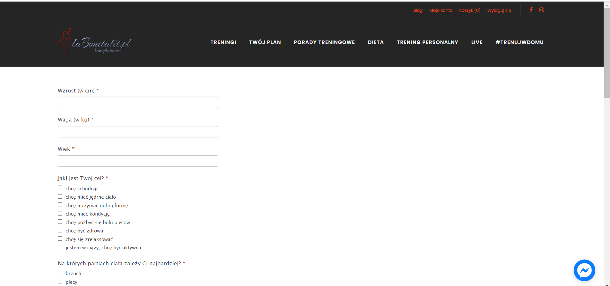Focus the Wzrost (w cm) input field
The width and height of the screenshot is (610, 286).
[138, 102]
